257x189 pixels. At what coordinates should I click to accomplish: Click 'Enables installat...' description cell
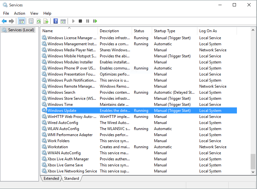coord(114,62)
